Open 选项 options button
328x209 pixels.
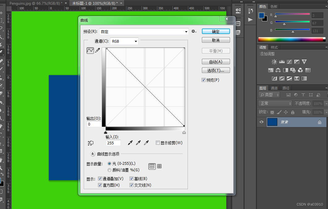(x=216, y=70)
